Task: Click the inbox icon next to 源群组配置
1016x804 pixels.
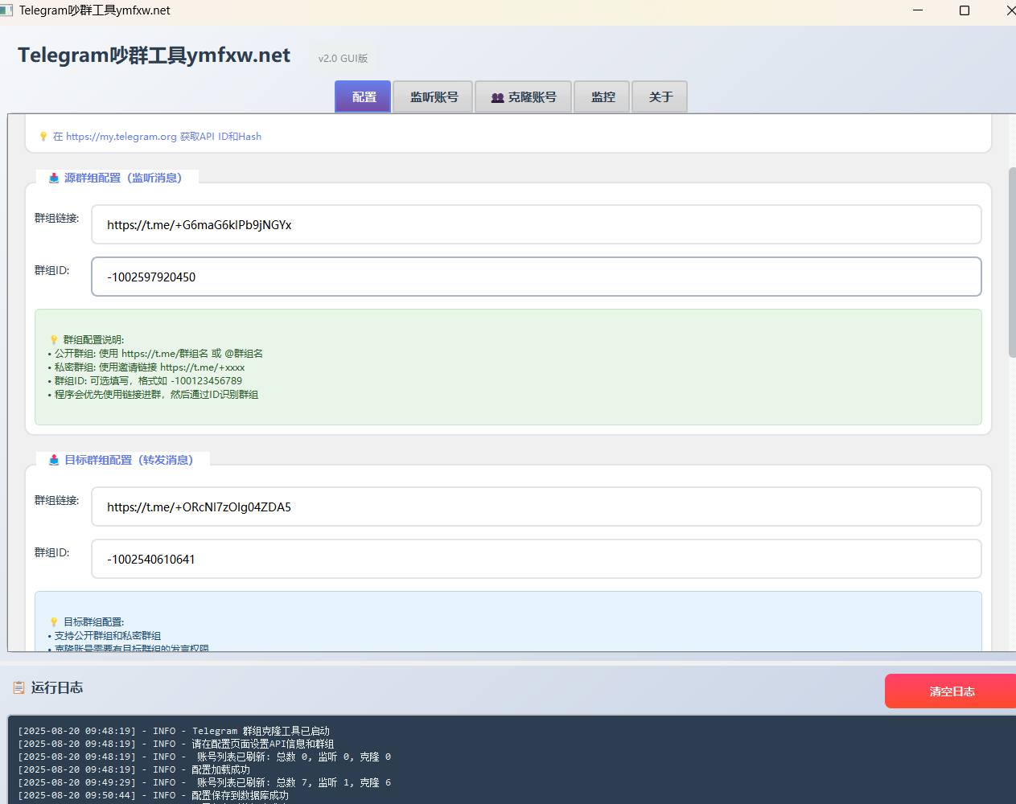Action: click(x=54, y=178)
